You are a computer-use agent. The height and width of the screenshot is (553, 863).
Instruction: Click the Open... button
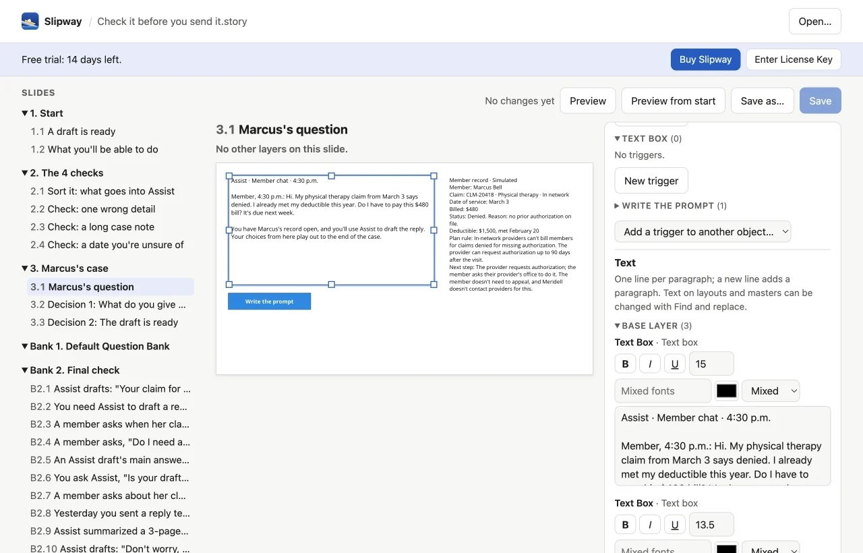click(814, 21)
